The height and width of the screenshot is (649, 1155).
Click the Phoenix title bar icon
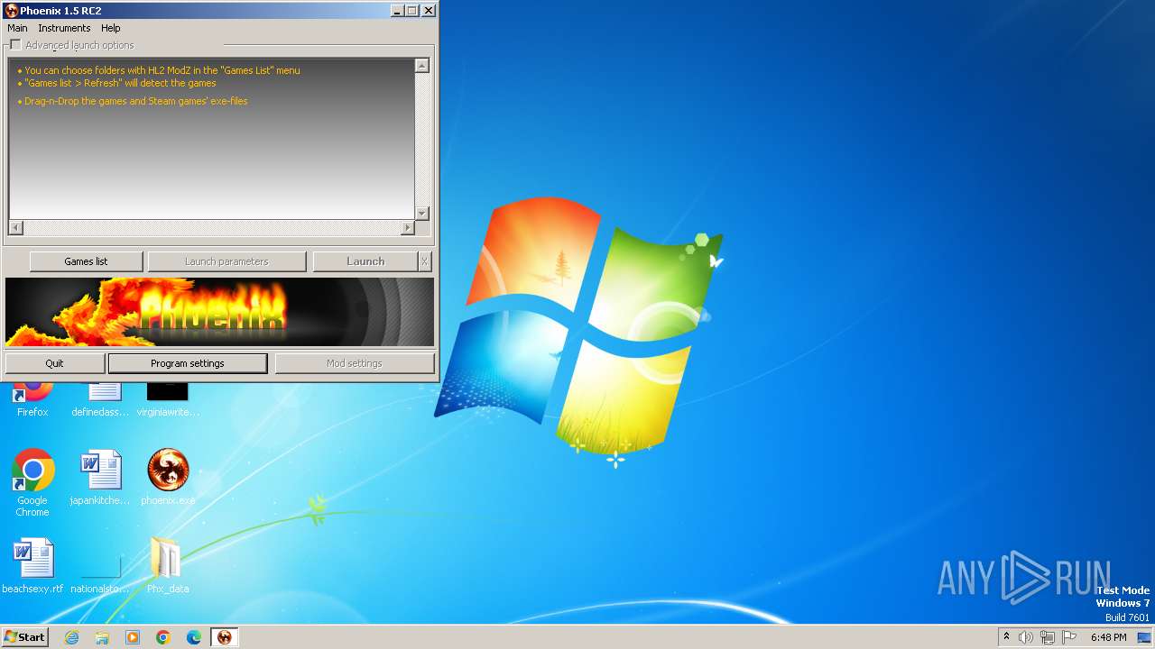coord(12,11)
